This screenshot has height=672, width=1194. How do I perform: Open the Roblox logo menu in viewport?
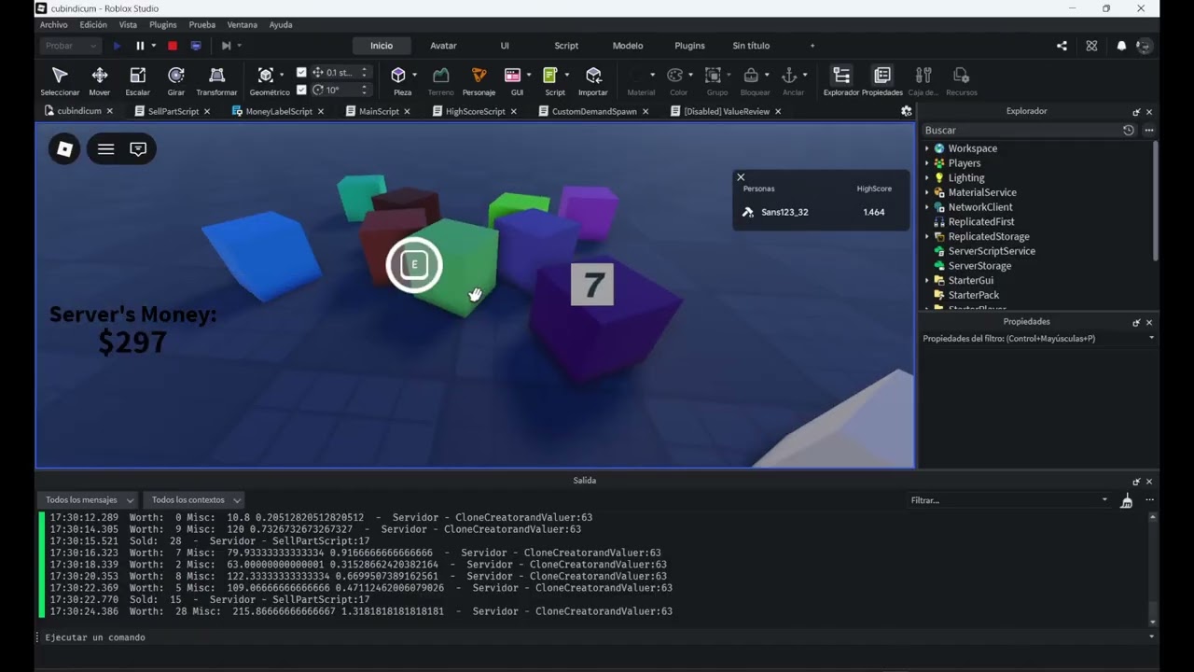coord(64,148)
